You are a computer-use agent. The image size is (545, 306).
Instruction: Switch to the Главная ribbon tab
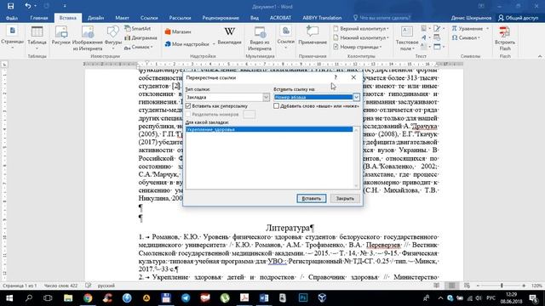click(39, 18)
